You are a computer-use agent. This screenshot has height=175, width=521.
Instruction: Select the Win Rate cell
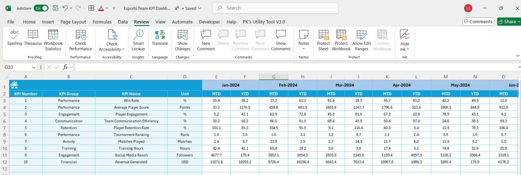click(131, 100)
